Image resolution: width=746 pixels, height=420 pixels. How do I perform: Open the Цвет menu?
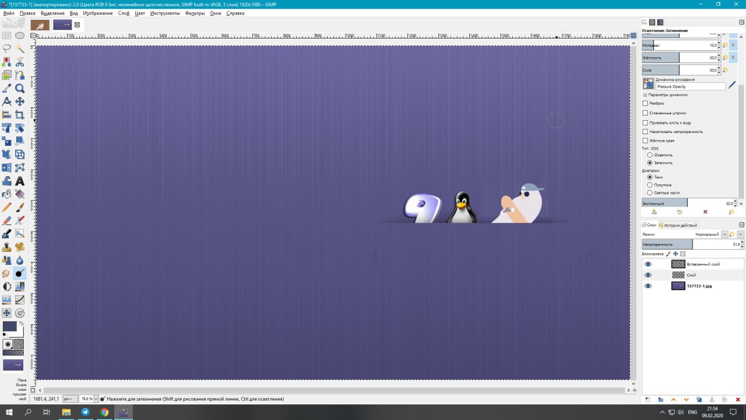[140, 13]
